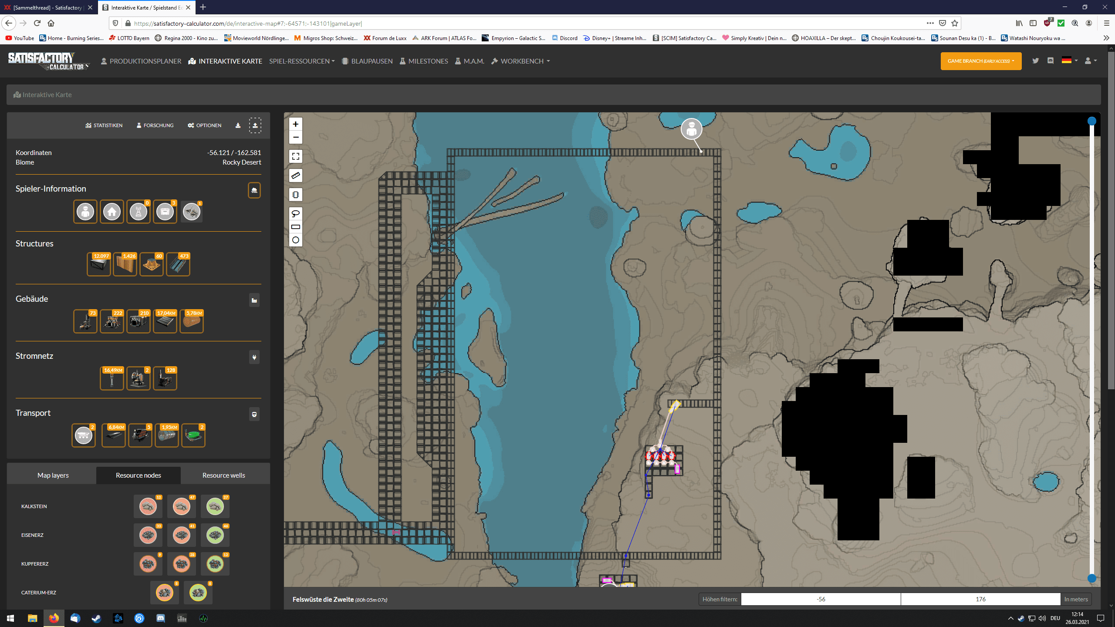Toggle pure Eisenerz nodes showing 46
The image size is (1115, 627).
[215, 535]
